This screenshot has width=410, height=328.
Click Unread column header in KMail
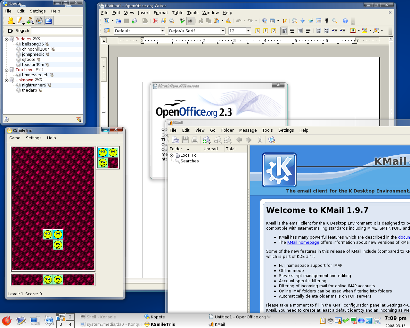(213, 149)
